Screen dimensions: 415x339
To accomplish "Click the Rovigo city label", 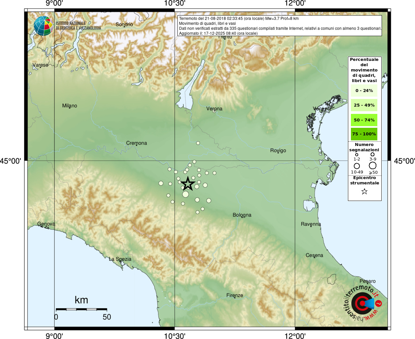I will 278,150.
